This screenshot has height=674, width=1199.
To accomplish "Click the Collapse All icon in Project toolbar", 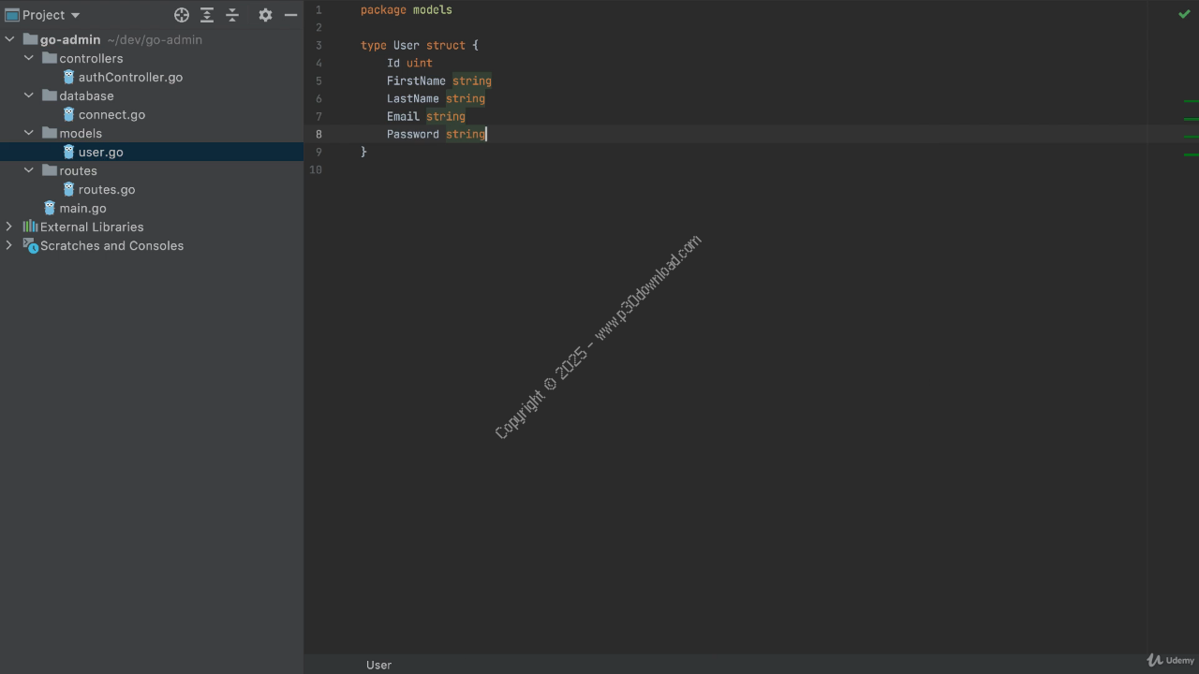I will (233, 15).
